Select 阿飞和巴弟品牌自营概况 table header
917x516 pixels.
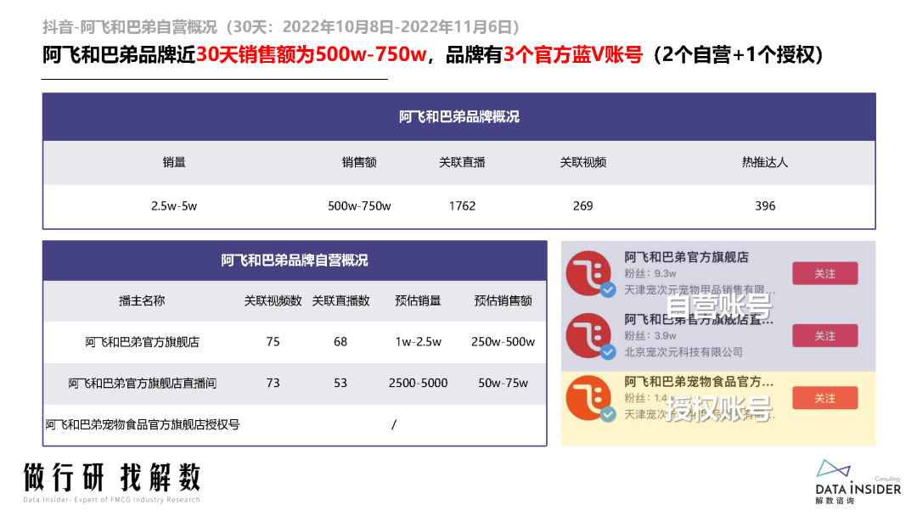(x=295, y=261)
